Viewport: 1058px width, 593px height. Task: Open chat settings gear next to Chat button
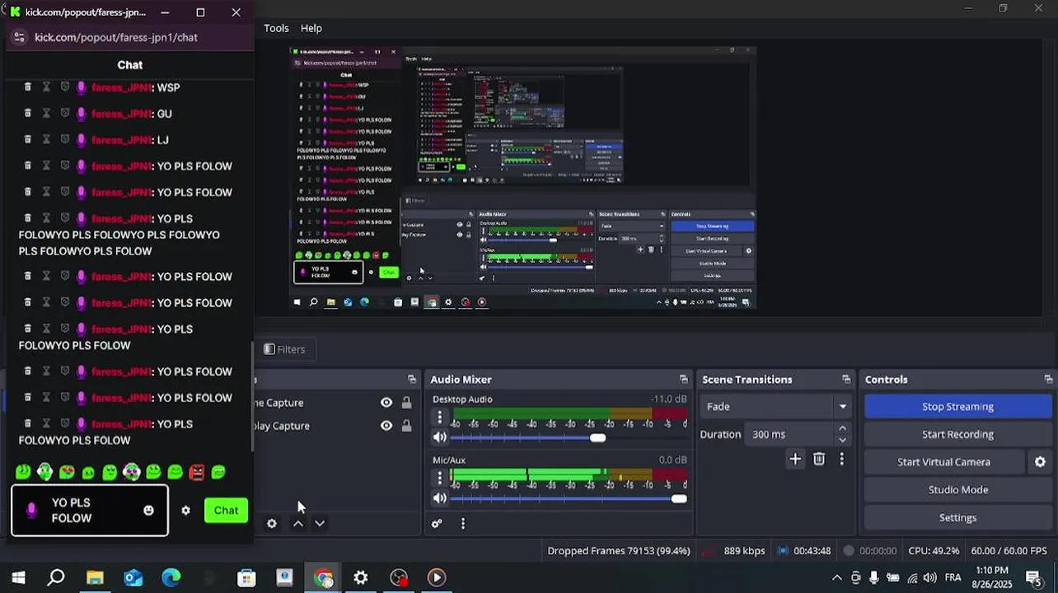point(185,511)
